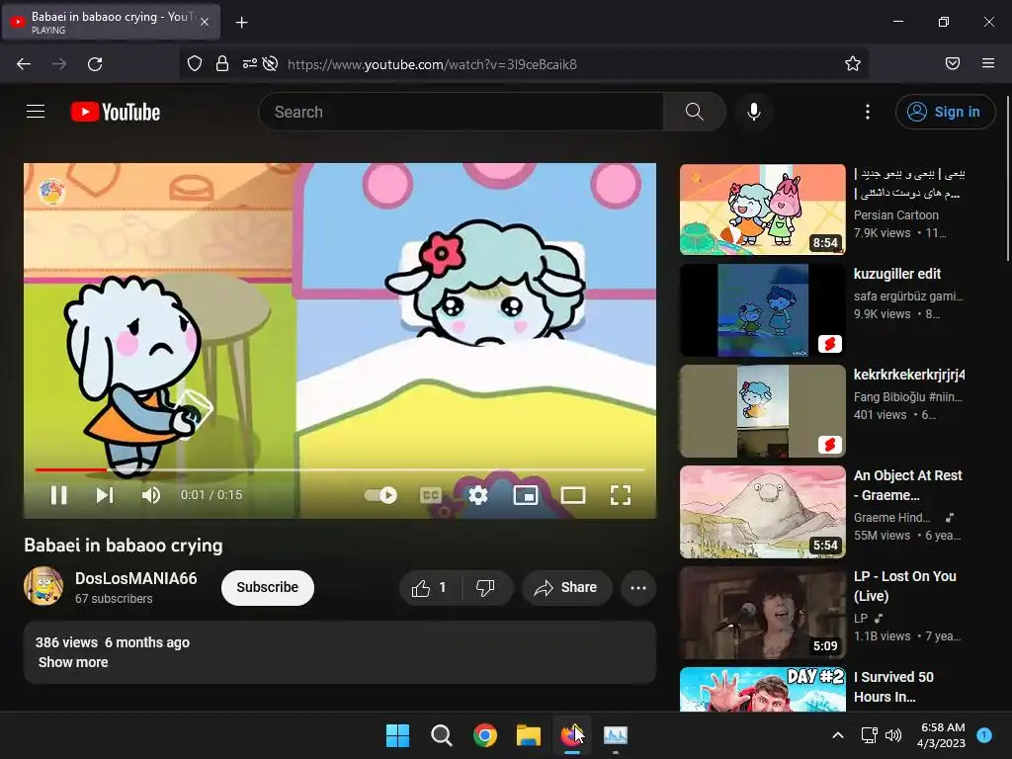Open kekrkrkekerkrjrjrj4 short thumbnail
1012x759 pixels.
[x=762, y=410]
